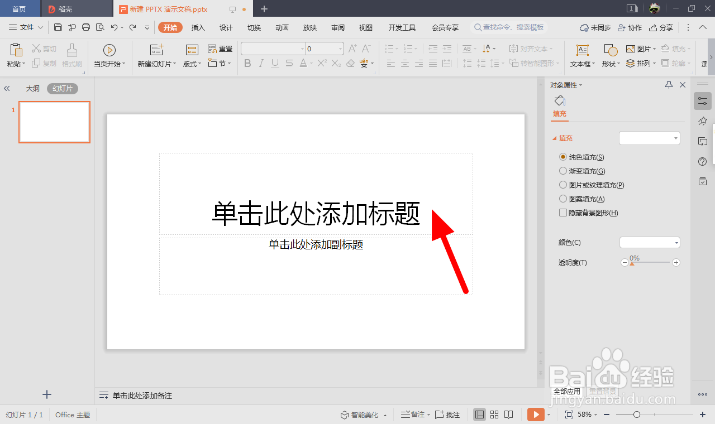Toggle Italic formatting
715x424 pixels.
coord(261,63)
